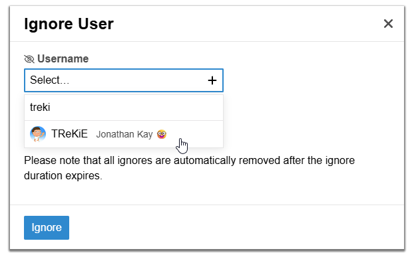Close the Ignore User dialog
Image resolution: width=414 pixels, height=255 pixels.
[388, 24]
